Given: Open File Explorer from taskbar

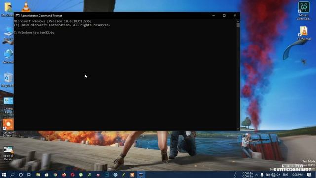Looking at the screenshot, I should click(x=38, y=175).
